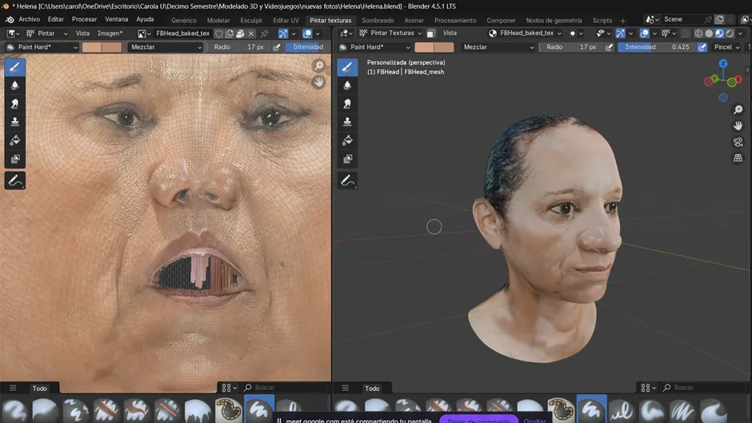Viewport: 752px width, 423px height.
Task: Open the Imagen menu in the image editor
Action: (x=110, y=34)
